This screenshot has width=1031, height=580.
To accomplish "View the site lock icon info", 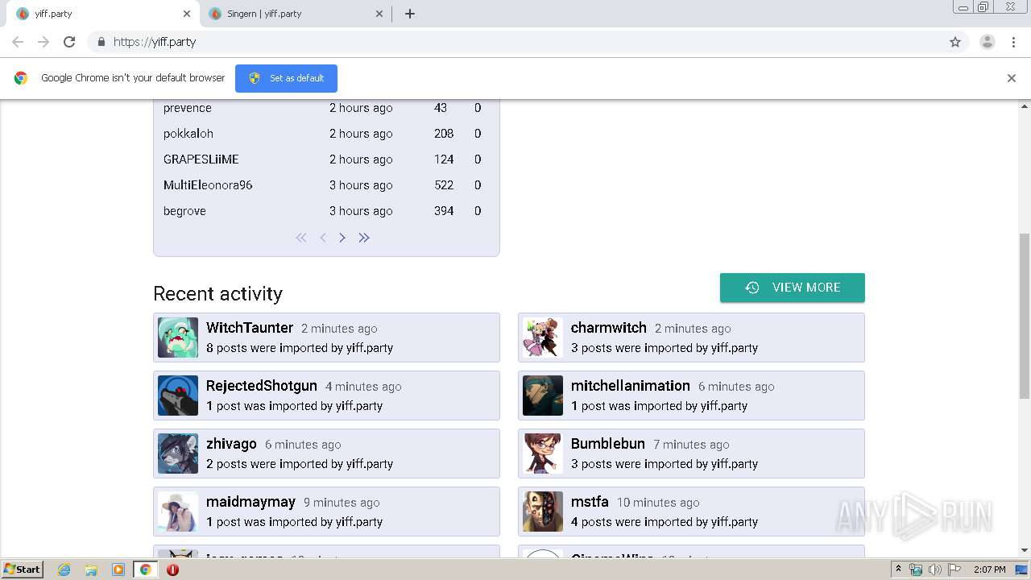I will pyautogui.click(x=101, y=42).
